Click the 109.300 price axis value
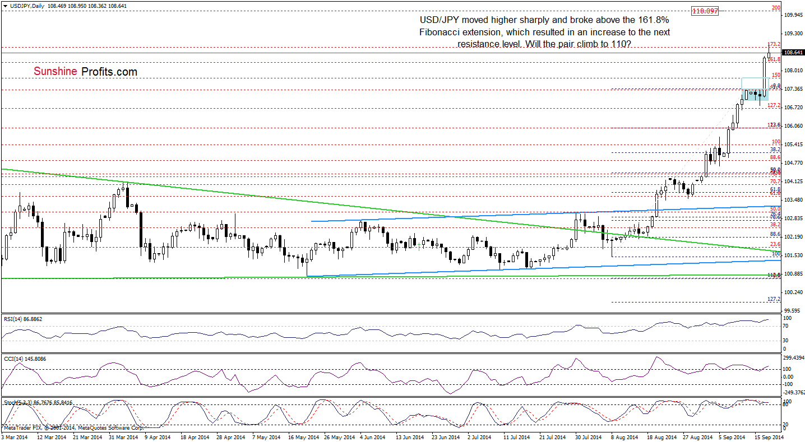This screenshot has width=805, height=442. [793, 34]
